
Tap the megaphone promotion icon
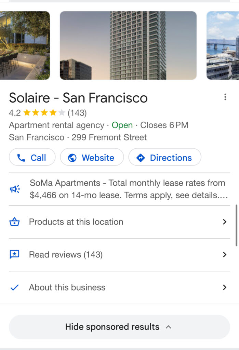[x=15, y=189]
